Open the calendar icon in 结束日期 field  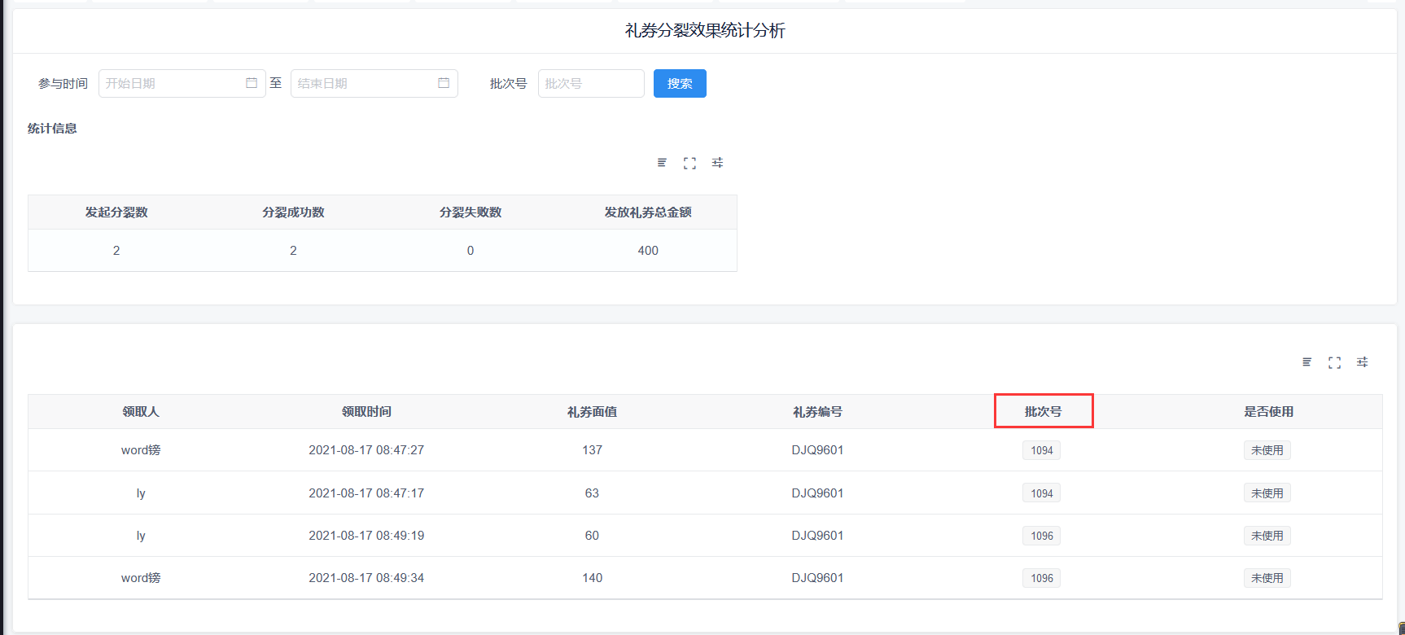(444, 83)
